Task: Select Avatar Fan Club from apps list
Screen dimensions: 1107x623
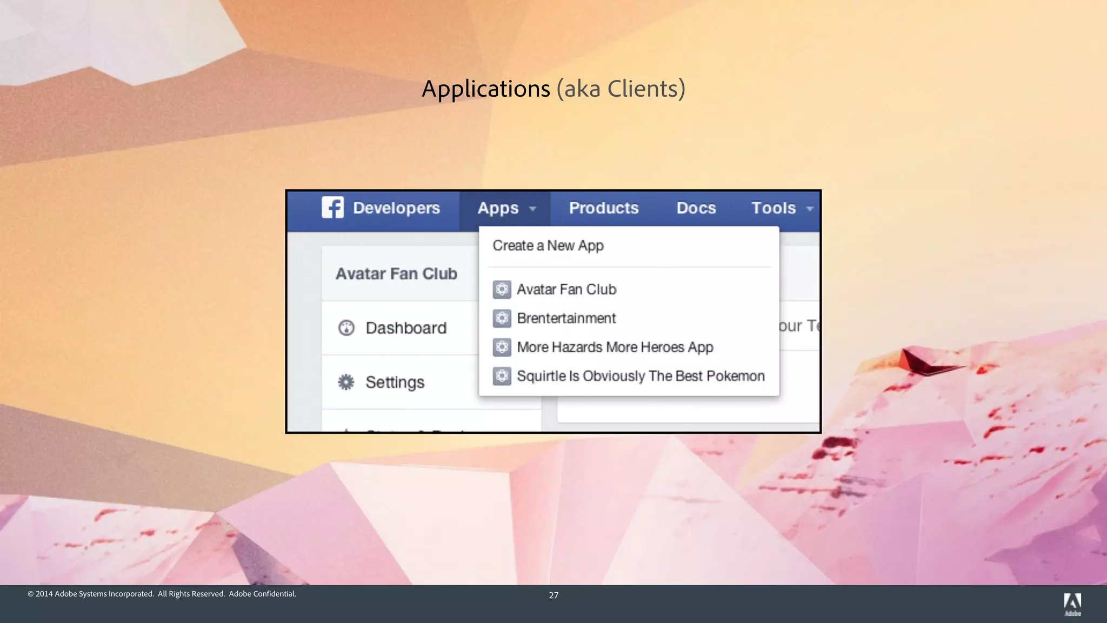Action: (566, 290)
